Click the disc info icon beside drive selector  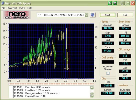click(93, 15)
